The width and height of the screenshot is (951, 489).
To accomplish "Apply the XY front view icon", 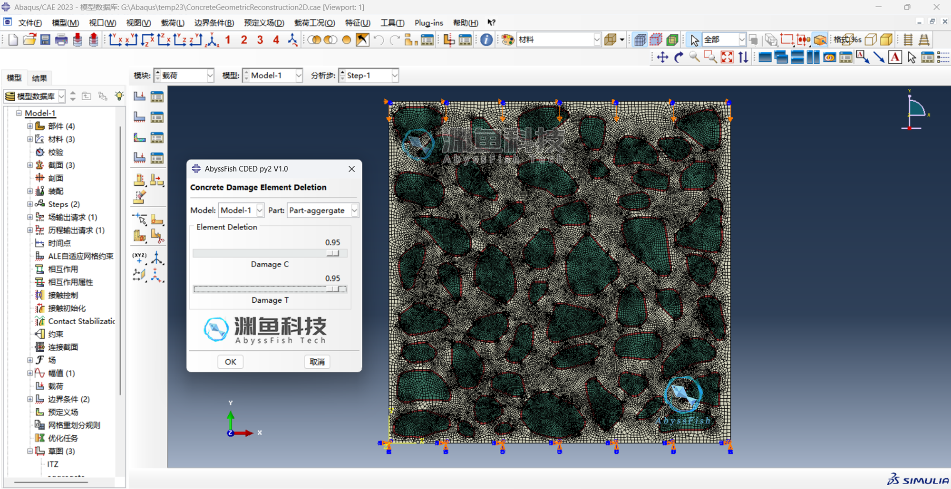I will pyautogui.click(x=116, y=40).
